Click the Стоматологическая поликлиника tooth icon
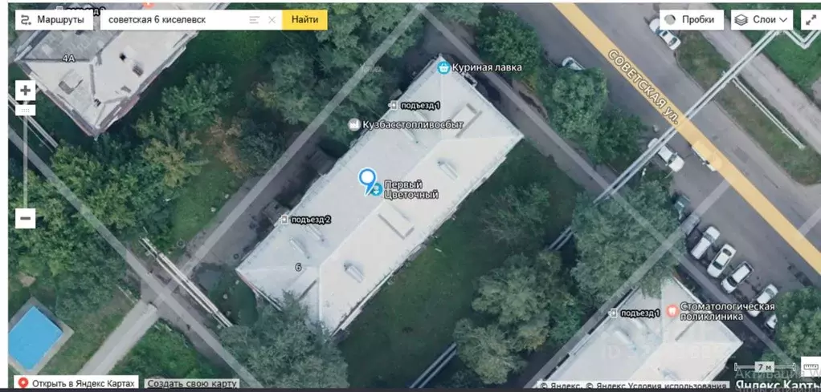Viewport: 821px width, 392px height. [x=672, y=312]
